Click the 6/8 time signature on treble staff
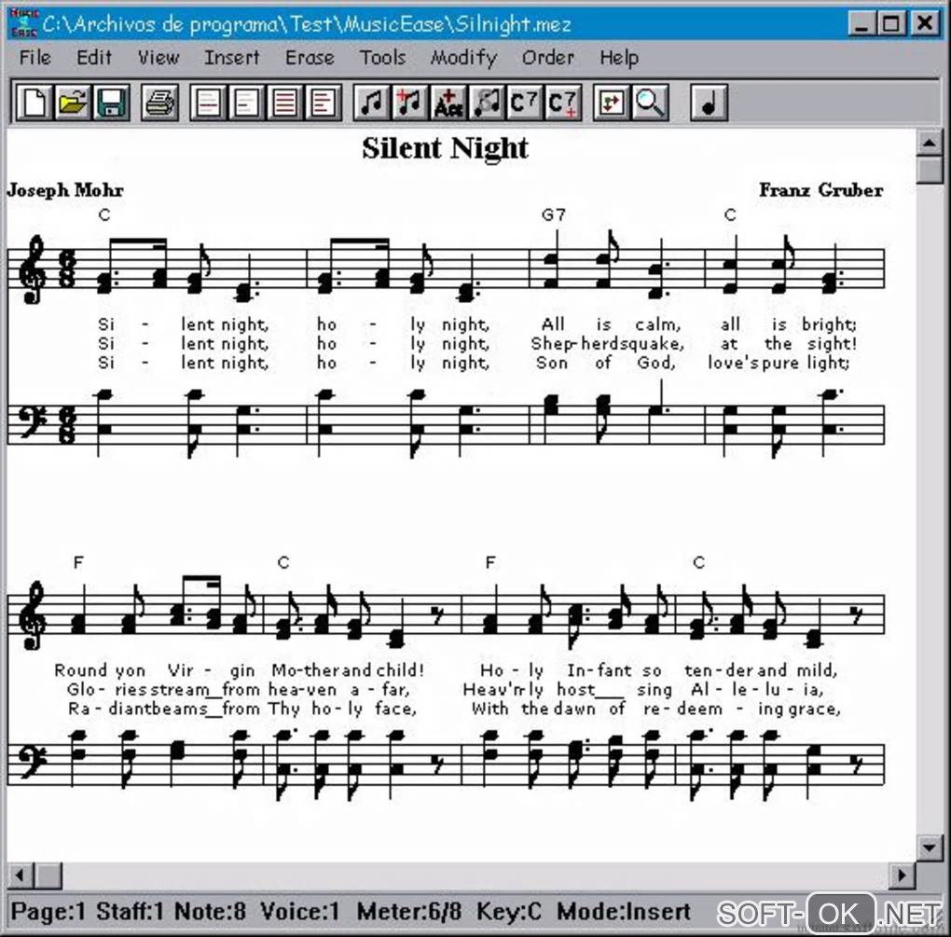The width and height of the screenshot is (951, 937). (x=65, y=268)
